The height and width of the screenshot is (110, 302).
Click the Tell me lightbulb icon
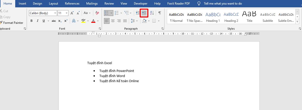point(199,4)
